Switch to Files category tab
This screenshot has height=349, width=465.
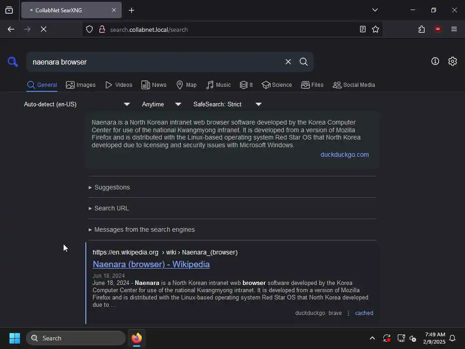click(312, 85)
